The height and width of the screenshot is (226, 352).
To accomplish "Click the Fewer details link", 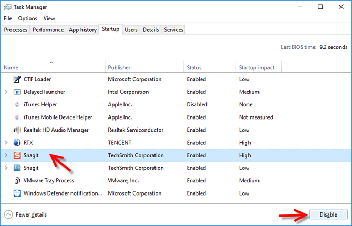I will [x=31, y=214].
